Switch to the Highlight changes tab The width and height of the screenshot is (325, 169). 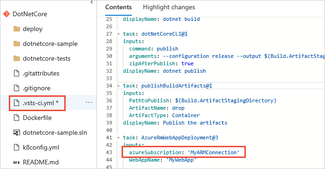[169, 7]
